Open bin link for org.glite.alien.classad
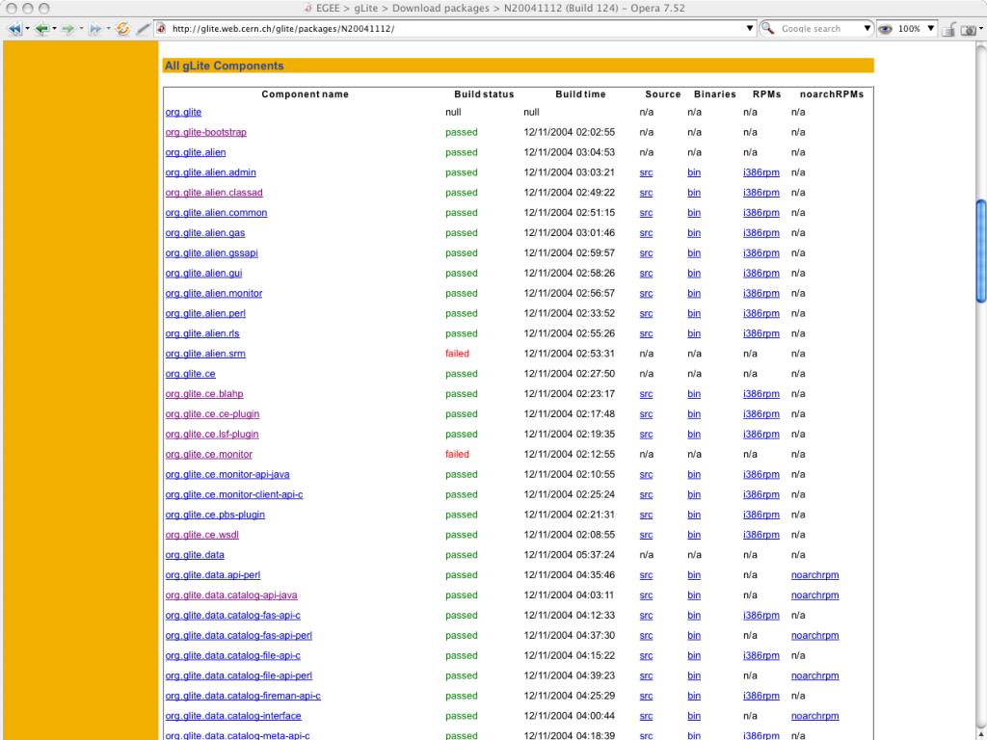Viewport: 987px width, 740px height. click(x=694, y=193)
